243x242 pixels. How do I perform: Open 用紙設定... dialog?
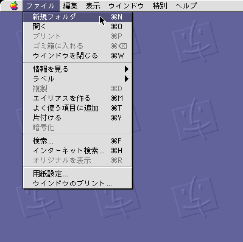(78, 174)
